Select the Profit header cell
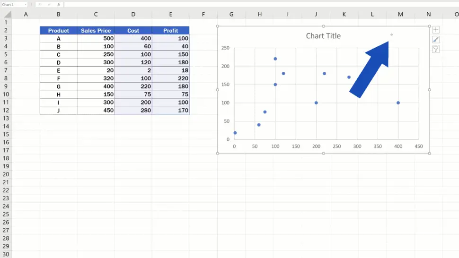The height and width of the screenshot is (258, 459). pyautogui.click(x=170, y=31)
